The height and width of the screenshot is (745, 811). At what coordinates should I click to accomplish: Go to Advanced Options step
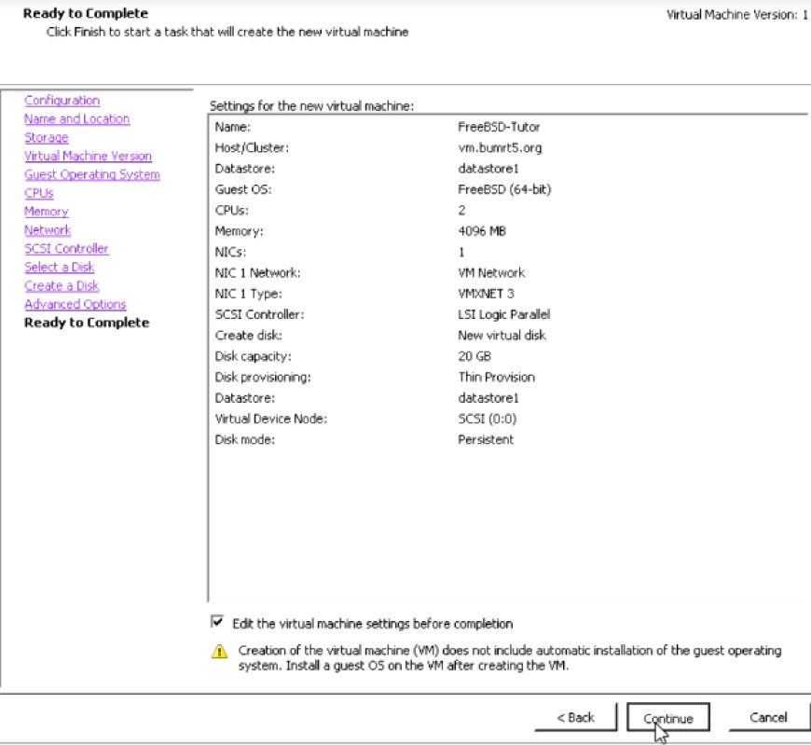coord(76,304)
